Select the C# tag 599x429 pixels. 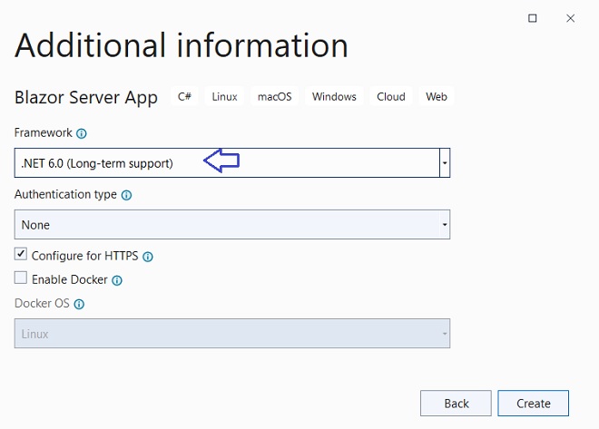click(x=184, y=96)
